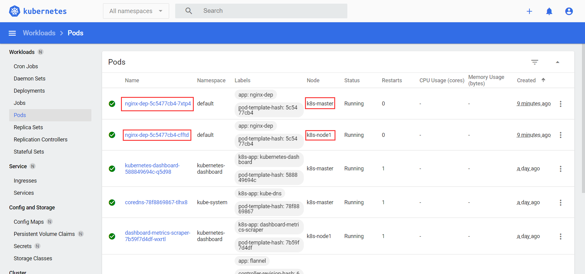Open Daemon Sets in sidebar

[x=30, y=79]
